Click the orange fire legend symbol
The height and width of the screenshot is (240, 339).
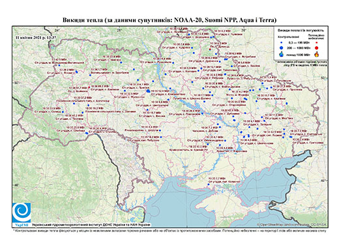pos(317,54)
